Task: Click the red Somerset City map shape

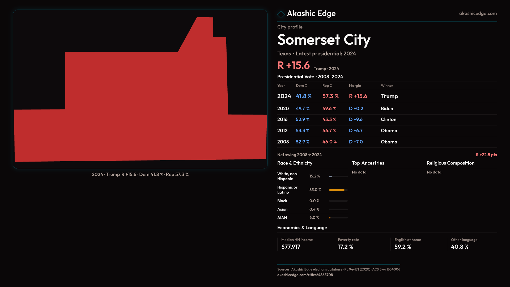Action: tap(146, 112)
